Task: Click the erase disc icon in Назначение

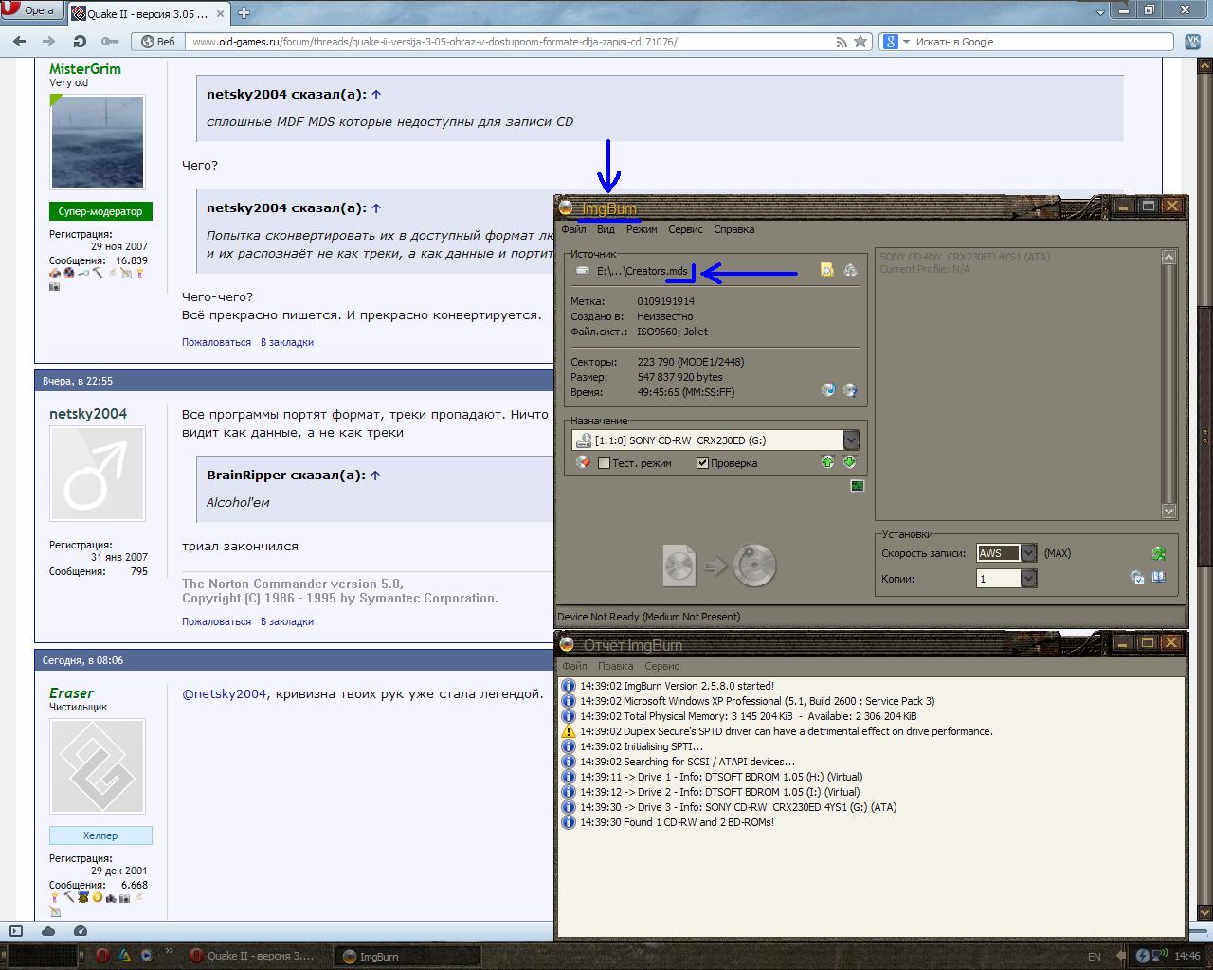Action: (x=583, y=462)
